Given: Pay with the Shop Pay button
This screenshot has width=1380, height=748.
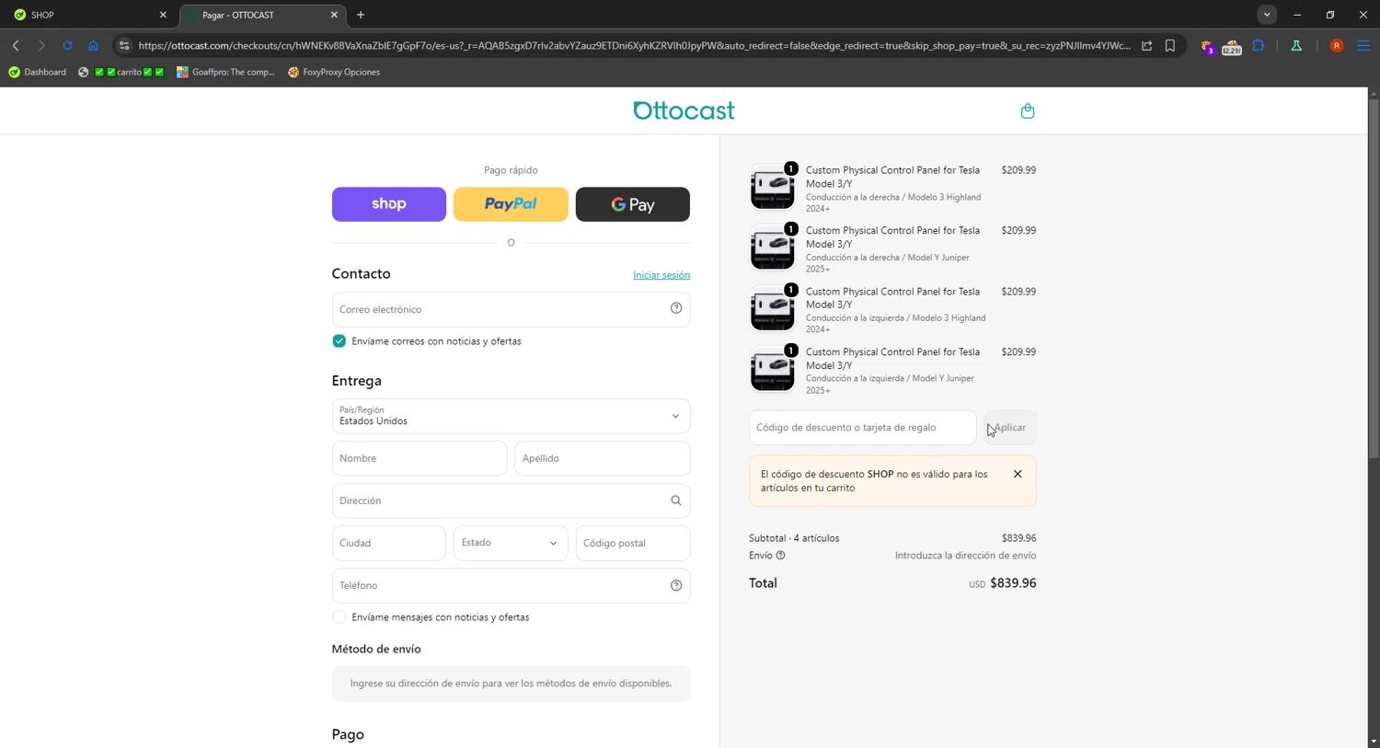Looking at the screenshot, I should pyautogui.click(x=389, y=204).
